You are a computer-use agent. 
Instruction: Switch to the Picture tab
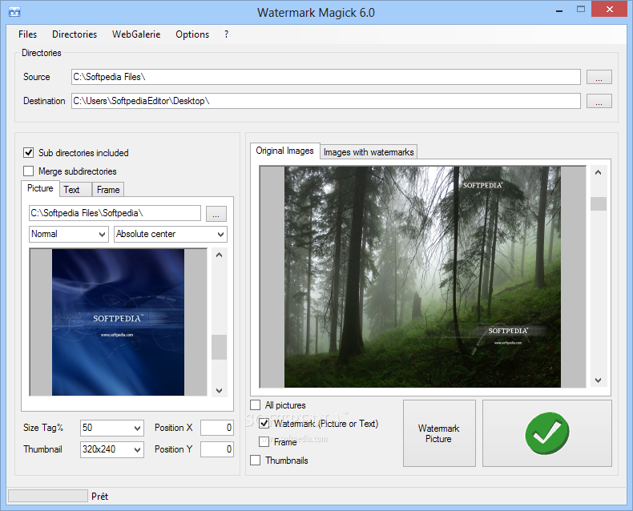(40, 188)
